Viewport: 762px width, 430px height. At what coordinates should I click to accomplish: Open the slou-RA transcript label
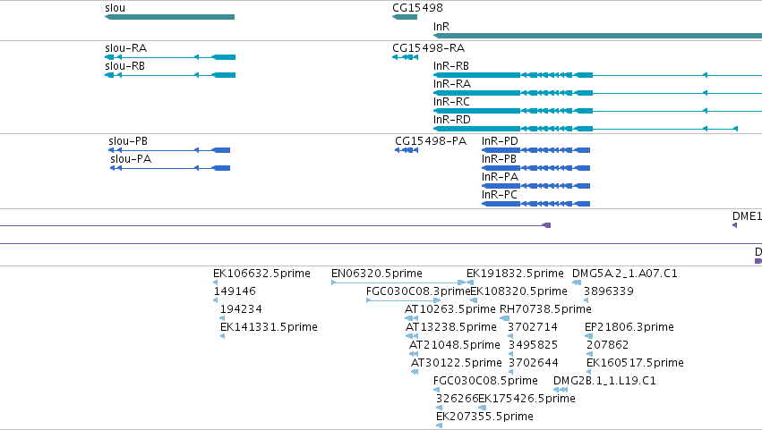pos(126,48)
